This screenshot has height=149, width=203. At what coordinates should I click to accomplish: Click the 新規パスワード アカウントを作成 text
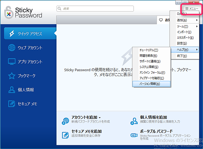(91, 122)
